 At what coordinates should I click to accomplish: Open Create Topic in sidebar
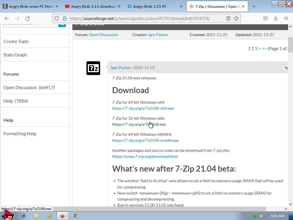click(16, 41)
